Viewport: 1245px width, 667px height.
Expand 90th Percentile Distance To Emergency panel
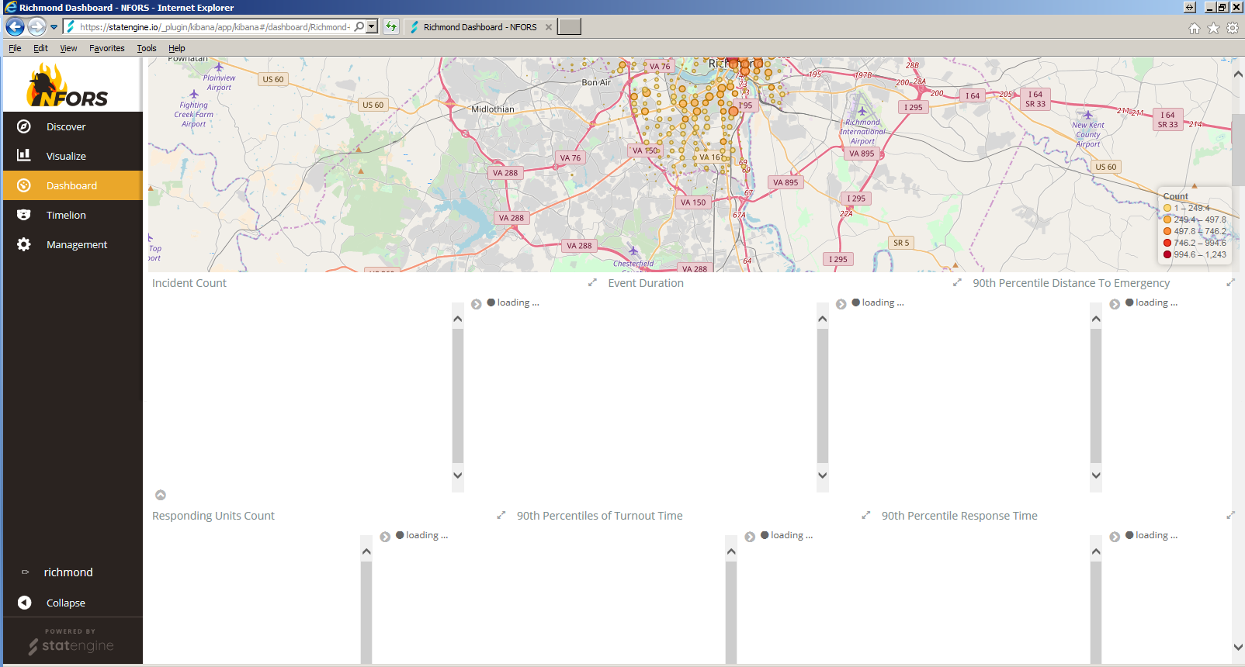pyautogui.click(x=1230, y=282)
